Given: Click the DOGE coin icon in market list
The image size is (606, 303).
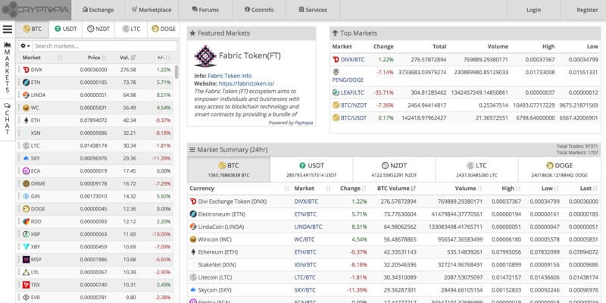Looking at the screenshot, I should coord(26,209).
